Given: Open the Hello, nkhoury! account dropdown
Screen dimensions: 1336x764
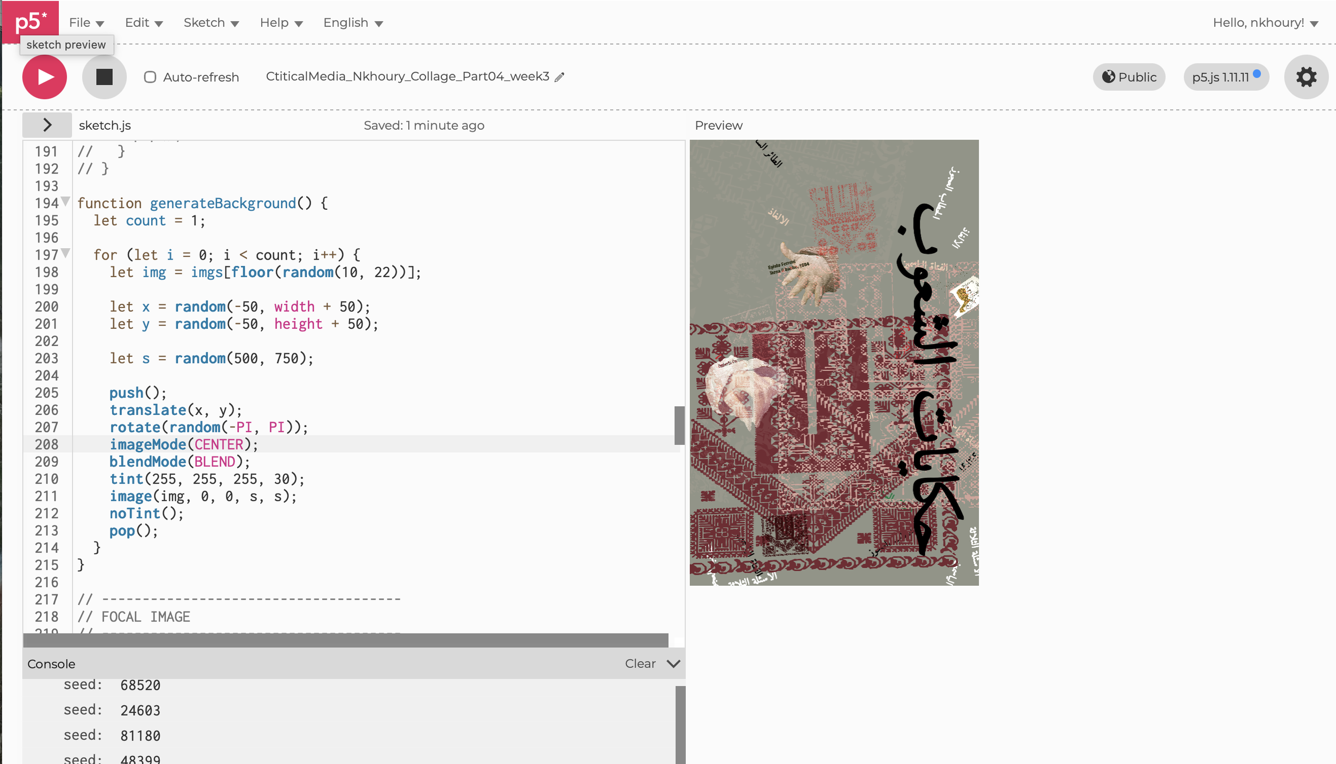Looking at the screenshot, I should 1265,22.
